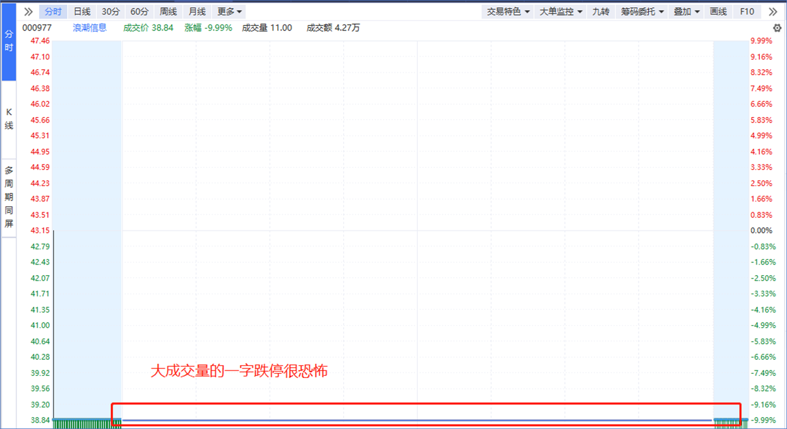
Task: Open the 多周期同屏 side tab
Action: click(9, 197)
